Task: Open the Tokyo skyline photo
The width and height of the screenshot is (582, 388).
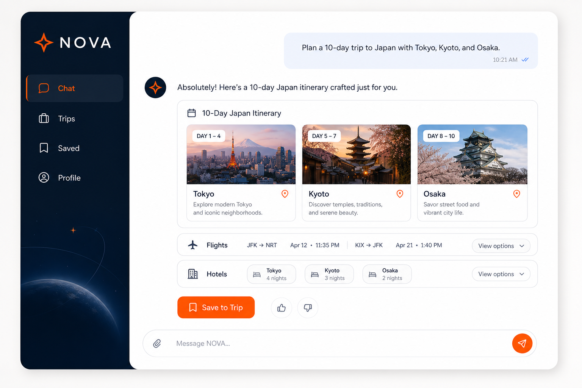Action: coord(241,154)
